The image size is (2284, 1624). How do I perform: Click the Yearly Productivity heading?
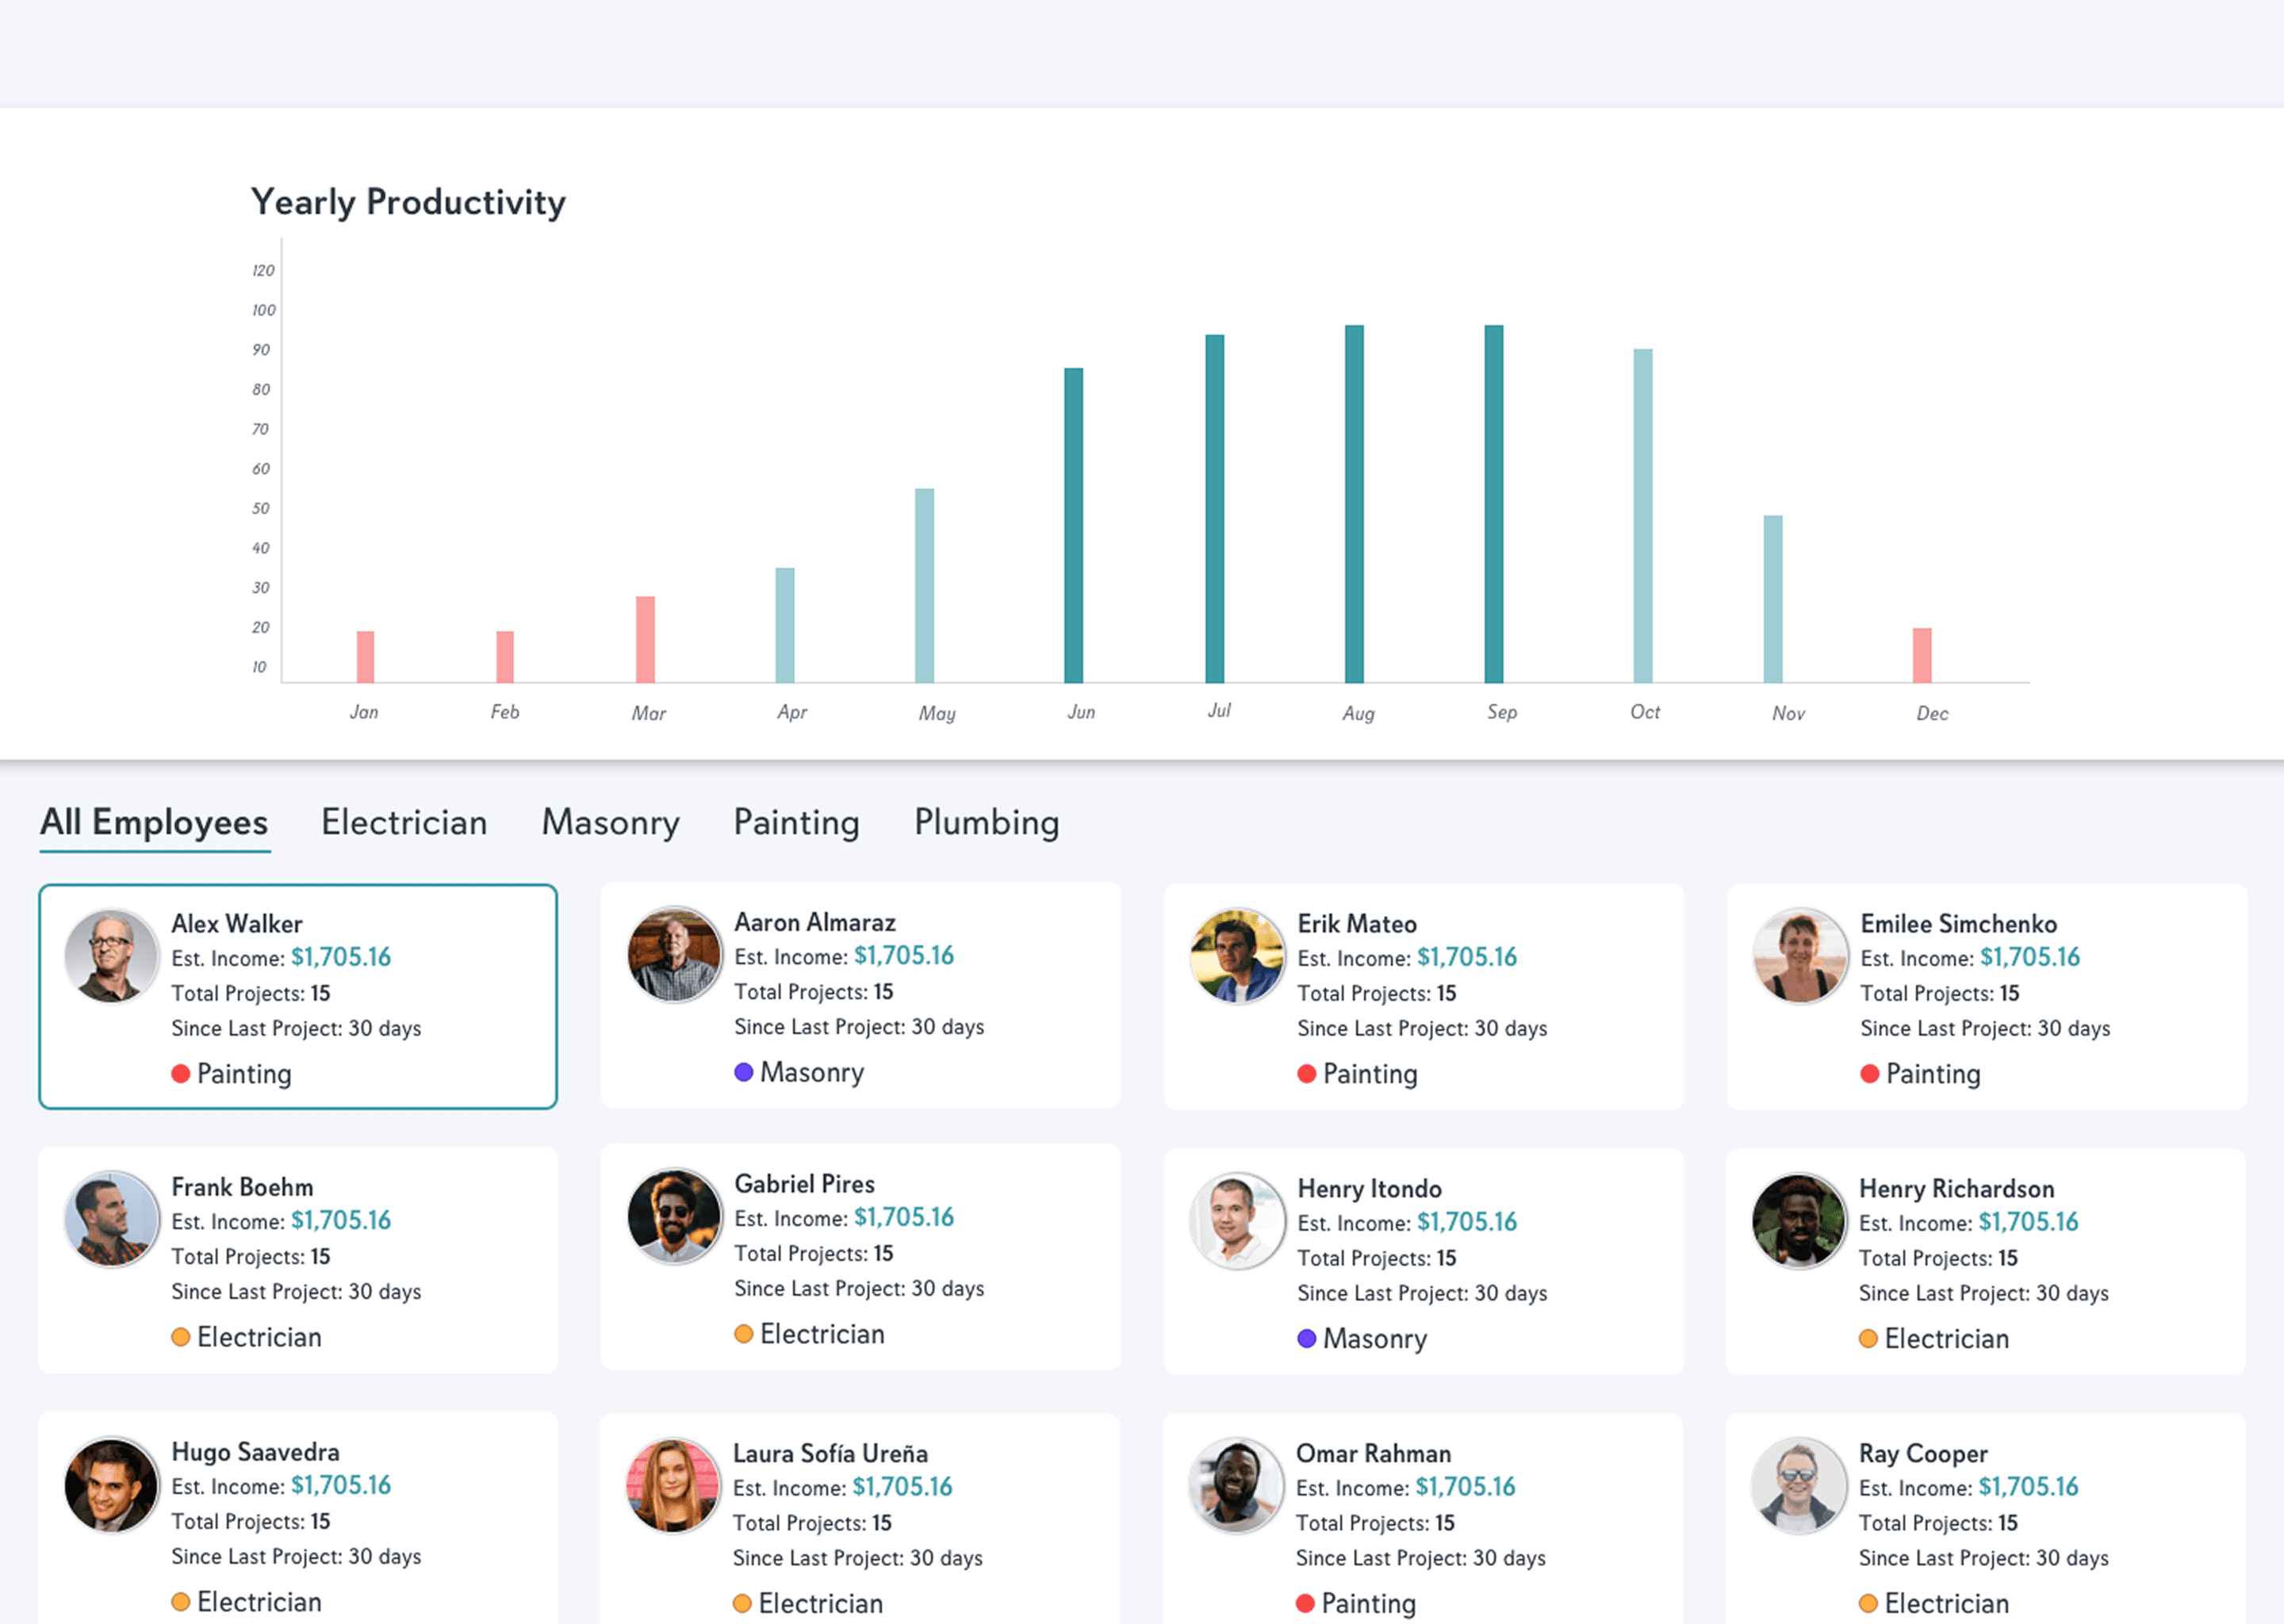[408, 202]
